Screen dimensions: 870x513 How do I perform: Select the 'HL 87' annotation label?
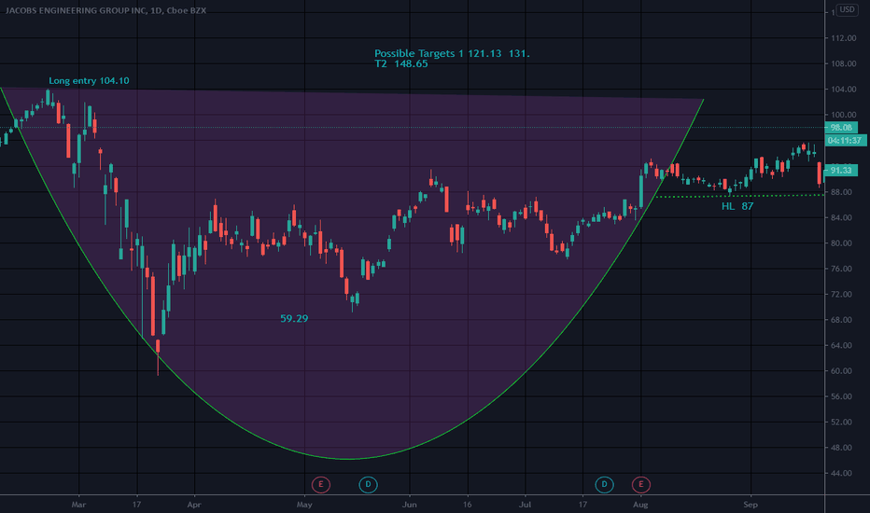tap(737, 206)
